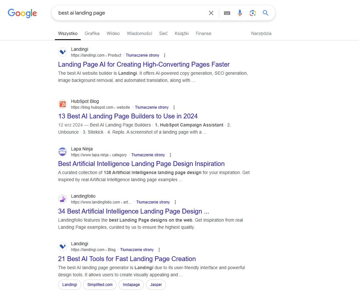Open 'Landing Page AI for Creating High-Converting Pages Faster'
Image resolution: width=359 pixels, height=297 pixels.
tap(144, 64)
